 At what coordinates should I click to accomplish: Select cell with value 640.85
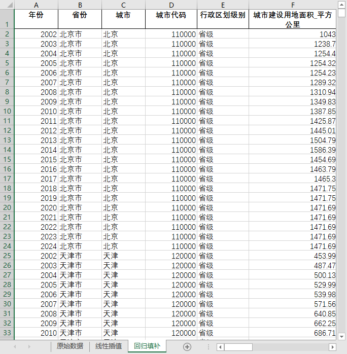[292, 313]
